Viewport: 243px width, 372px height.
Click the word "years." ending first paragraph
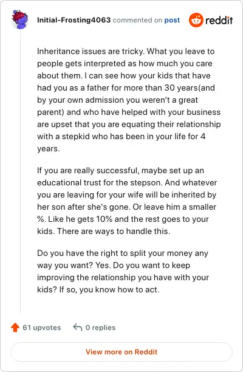tap(49, 149)
